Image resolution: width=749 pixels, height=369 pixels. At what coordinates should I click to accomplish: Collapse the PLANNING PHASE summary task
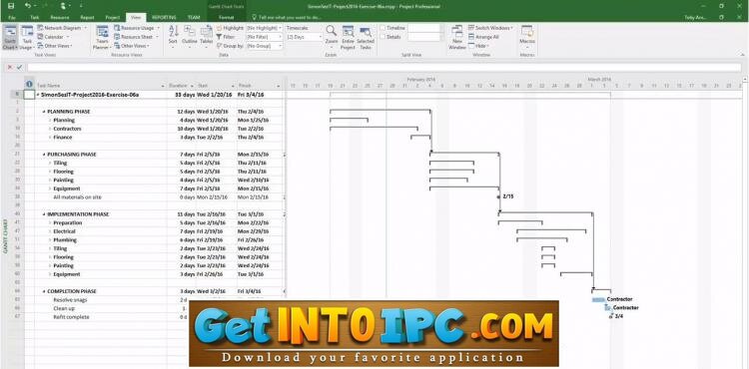click(44, 112)
